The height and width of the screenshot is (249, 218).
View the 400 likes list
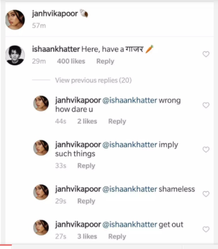pos(71,61)
